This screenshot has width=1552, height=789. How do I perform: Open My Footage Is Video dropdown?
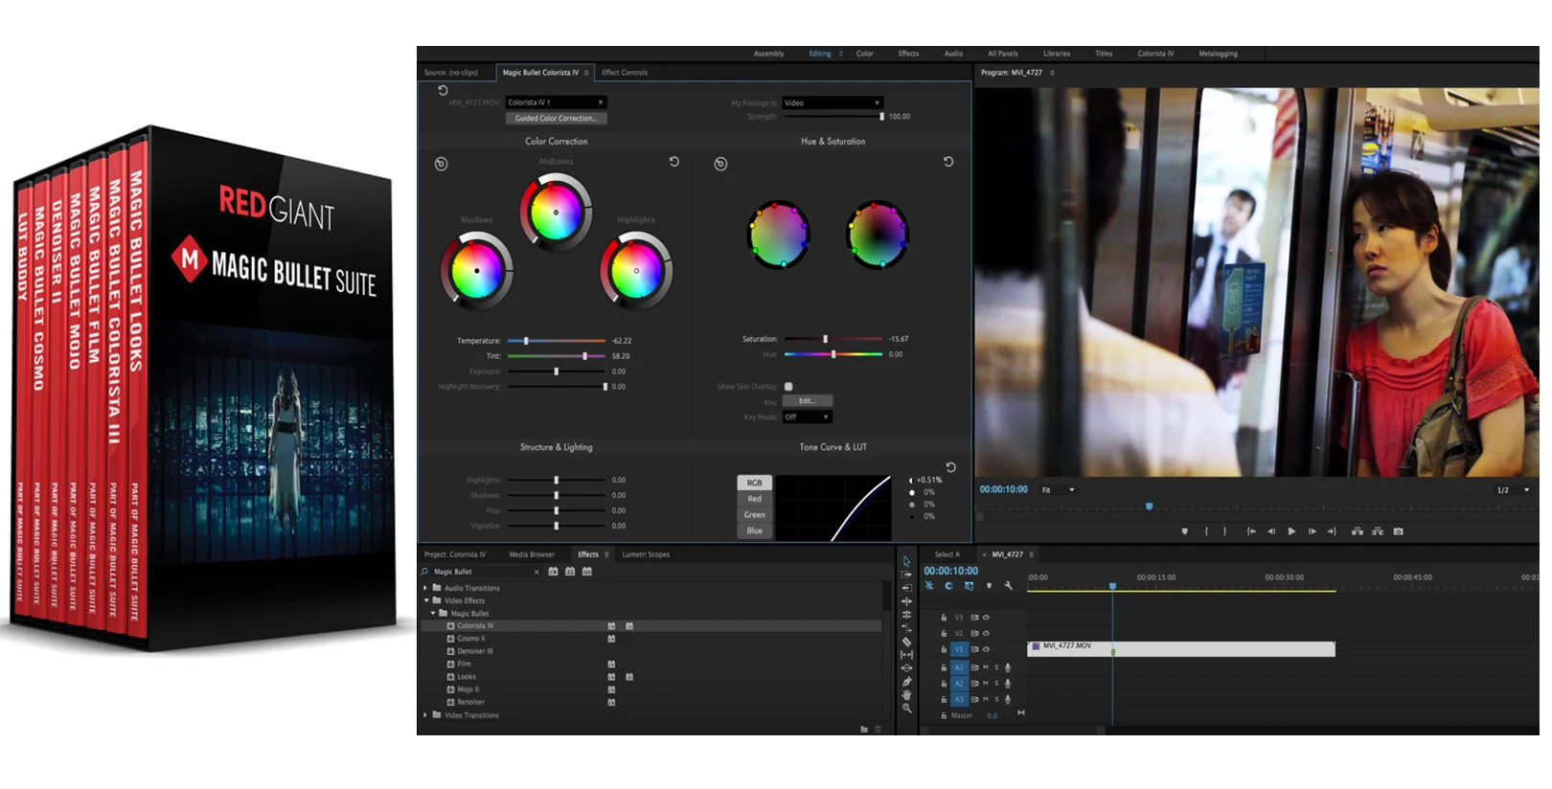click(x=833, y=102)
